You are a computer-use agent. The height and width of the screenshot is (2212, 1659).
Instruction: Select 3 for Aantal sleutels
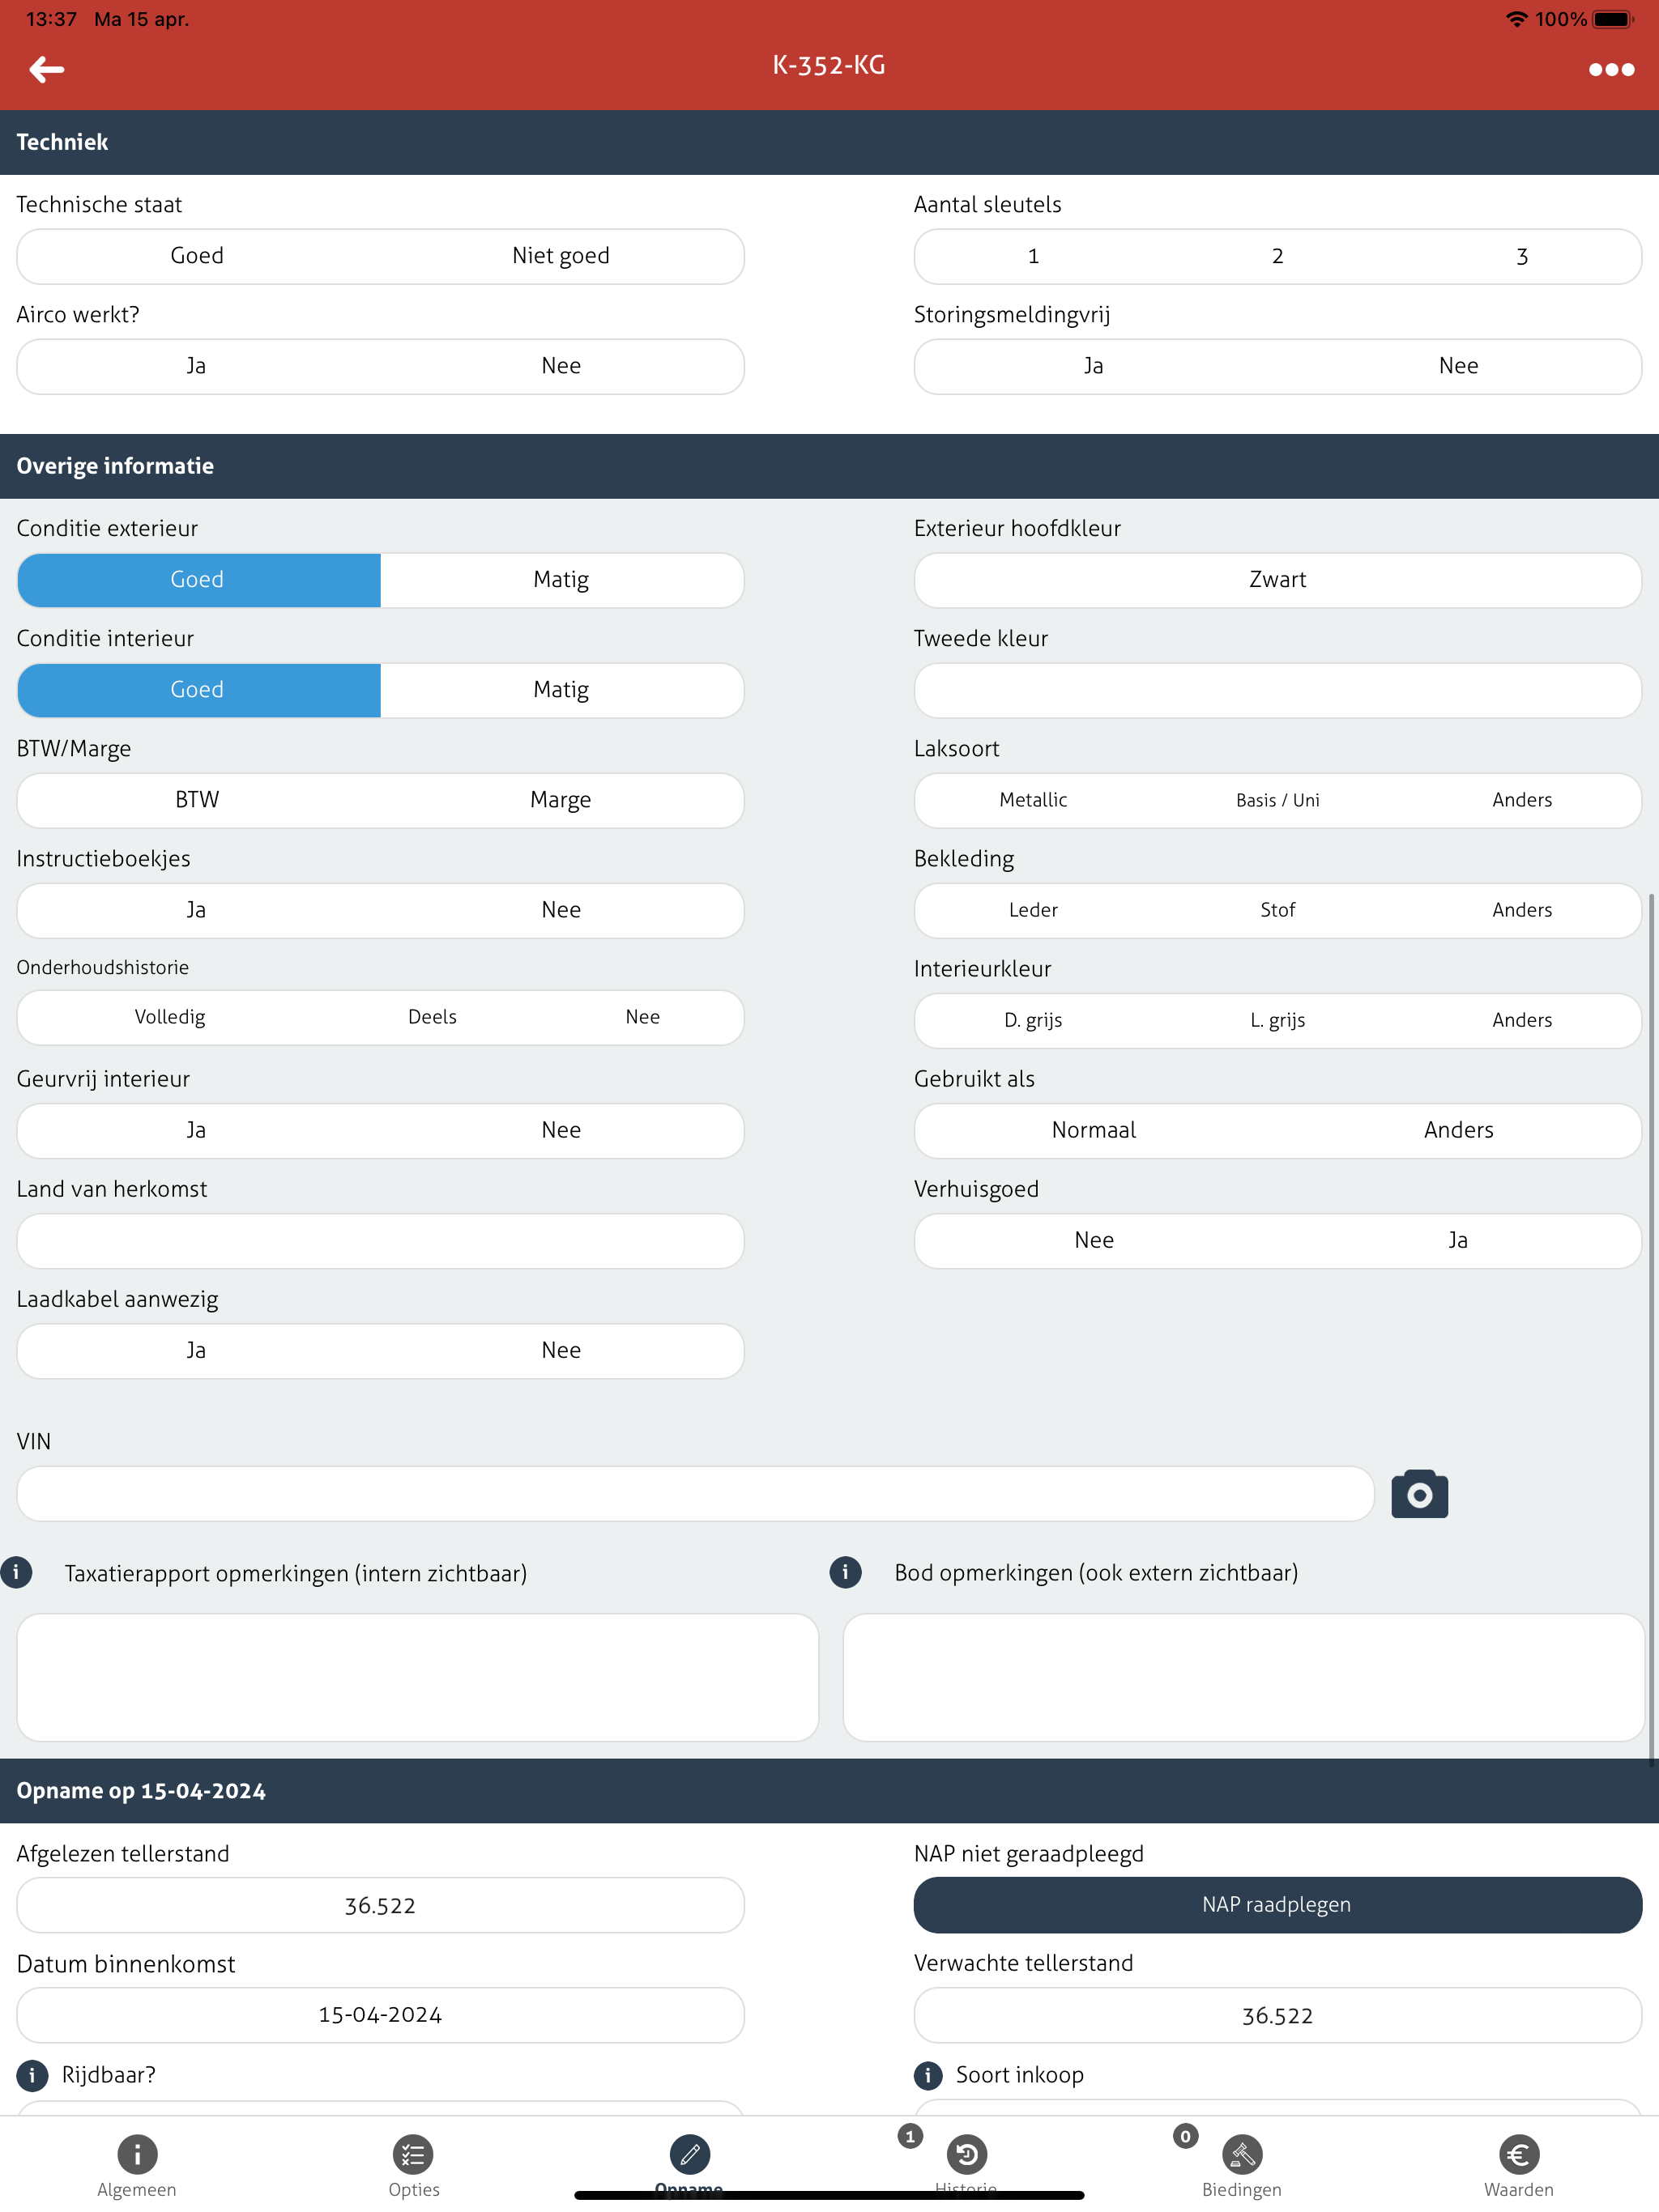[1522, 256]
